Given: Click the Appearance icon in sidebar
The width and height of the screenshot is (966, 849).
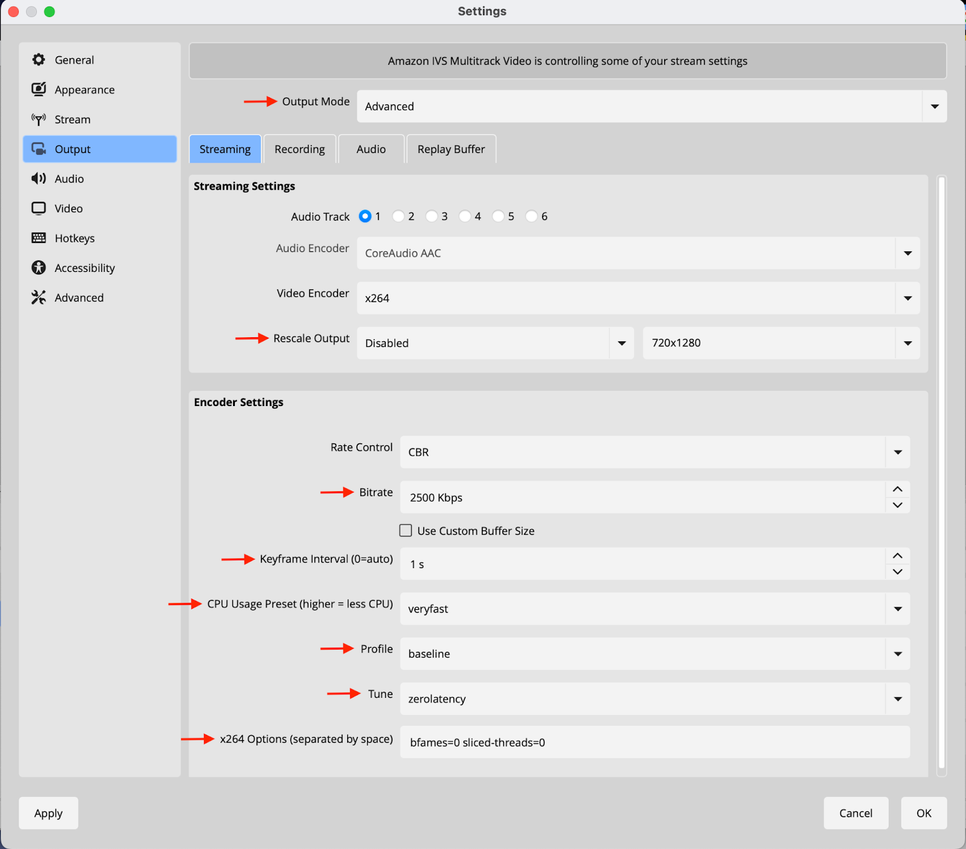Looking at the screenshot, I should pyautogui.click(x=39, y=89).
